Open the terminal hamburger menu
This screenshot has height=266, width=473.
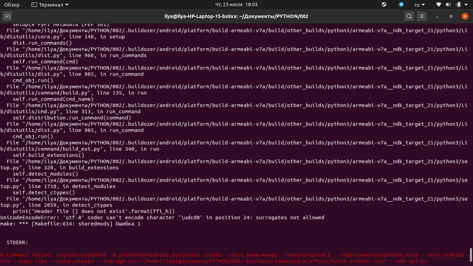coord(421,16)
